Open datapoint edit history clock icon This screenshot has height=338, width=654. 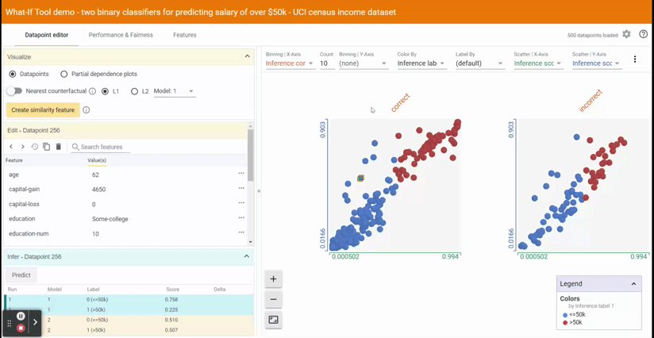coord(35,147)
